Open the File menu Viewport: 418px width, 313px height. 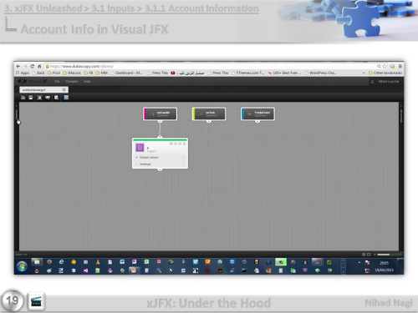[x=57, y=81]
